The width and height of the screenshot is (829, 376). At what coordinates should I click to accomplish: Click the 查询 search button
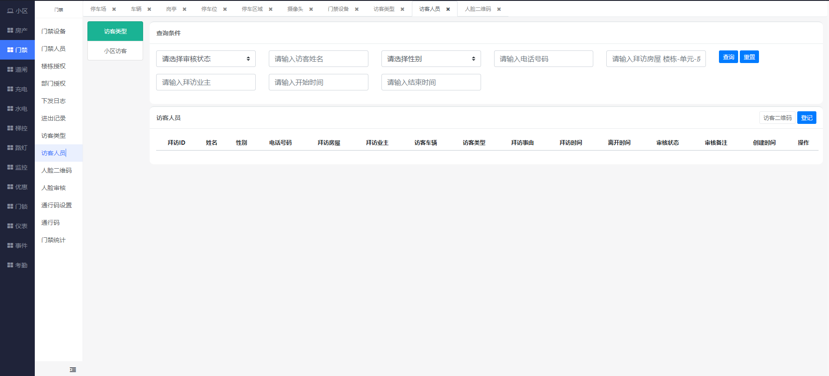tap(728, 57)
